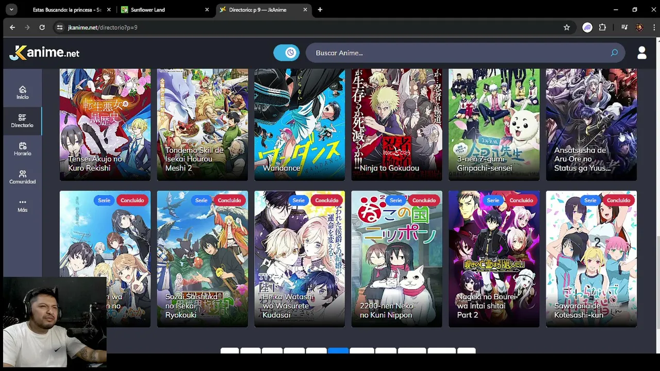Switch to the Sunflower Land tab

point(166,10)
